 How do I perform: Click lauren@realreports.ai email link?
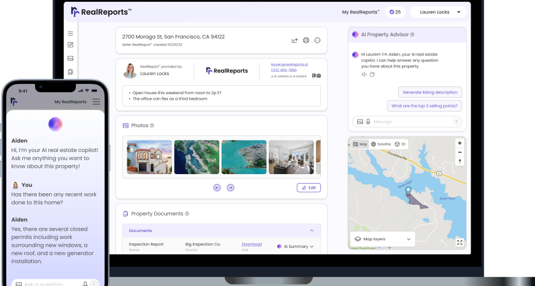(x=289, y=64)
